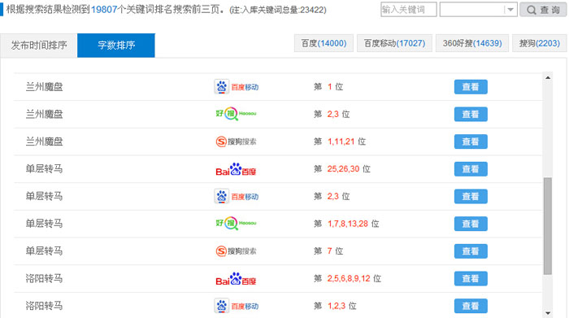View 单层转马 rank 7 result
Screen dimensions: 569x318
(x=471, y=251)
